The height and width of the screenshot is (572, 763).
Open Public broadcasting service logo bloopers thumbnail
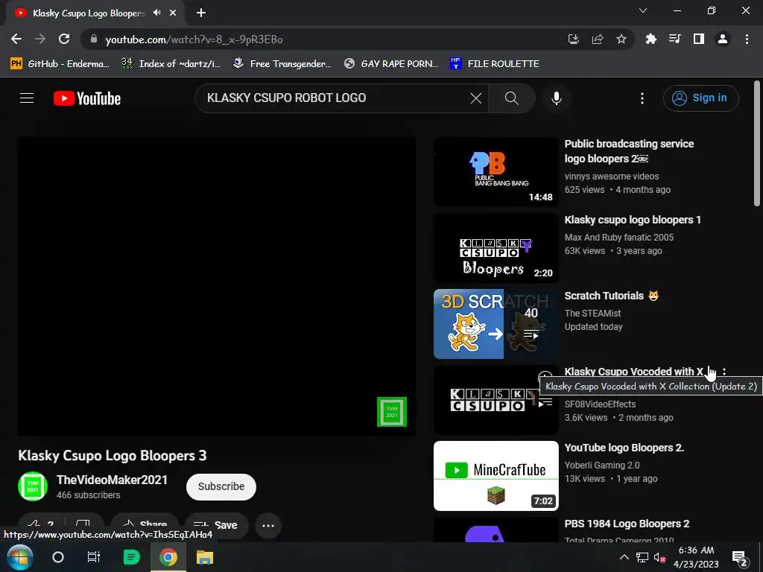(496, 172)
